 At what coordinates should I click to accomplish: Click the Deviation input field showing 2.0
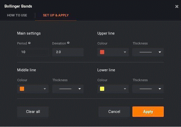pos(68,52)
